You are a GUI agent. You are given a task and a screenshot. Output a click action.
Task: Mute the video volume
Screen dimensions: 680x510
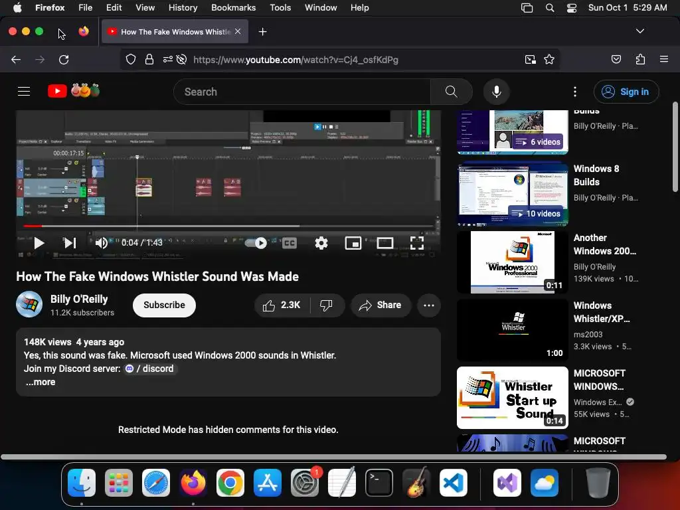pos(101,243)
